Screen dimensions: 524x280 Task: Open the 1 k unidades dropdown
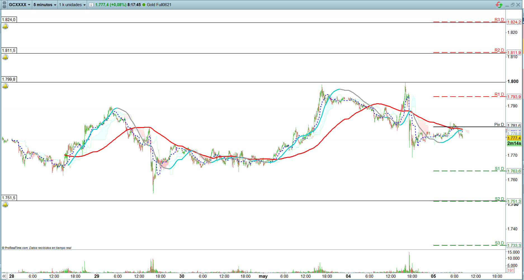coord(72,5)
